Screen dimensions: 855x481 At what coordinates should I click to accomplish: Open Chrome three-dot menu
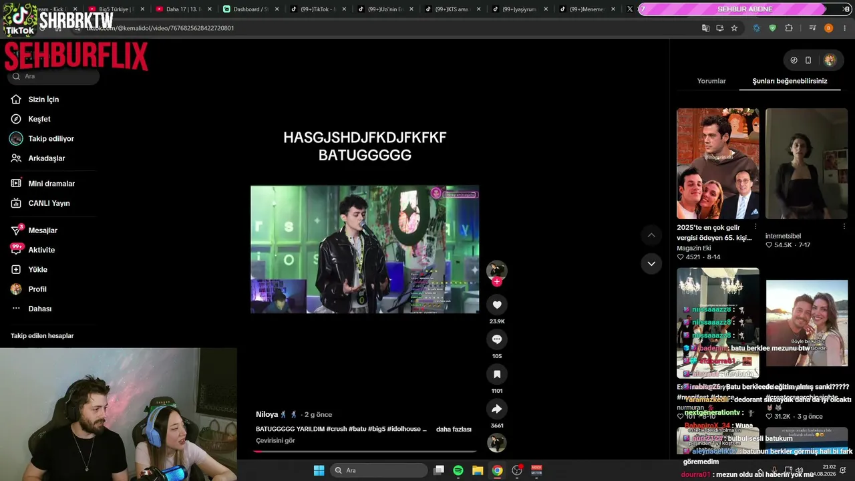point(845,28)
